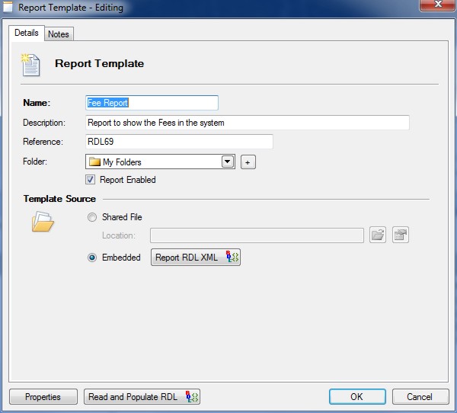The image size is (457, 413).
Task: Click into the Description text field
Action: coord(248,122)
